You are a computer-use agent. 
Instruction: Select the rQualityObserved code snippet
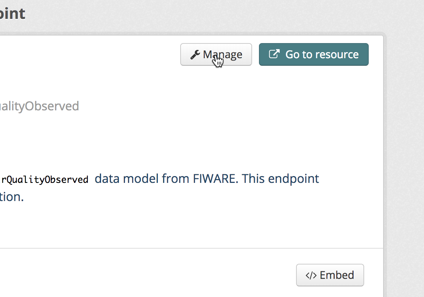(x=45, y=179)
